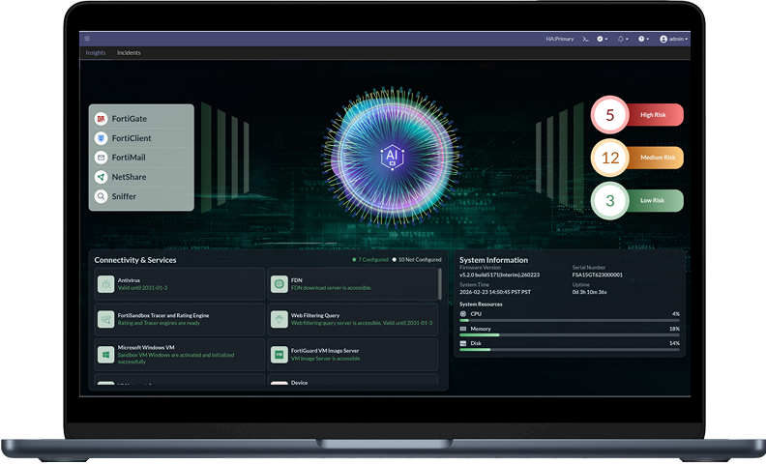The image size is (766, 464).
Task: Open the Web Filtering Query title
Action: click(315, 315)
